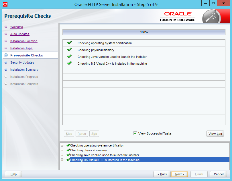Click the 100% progress bar
The height and width of the screenshot is (181, 232).
[x=144, y=32]
